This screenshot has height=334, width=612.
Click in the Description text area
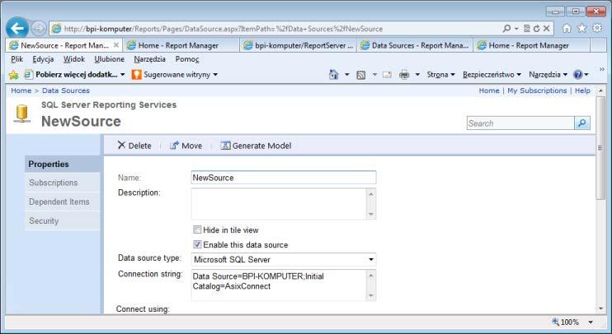279,203
